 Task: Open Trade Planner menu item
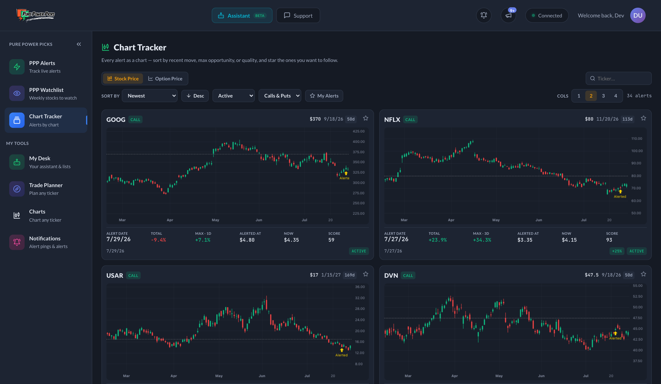(x=46, y=189)
